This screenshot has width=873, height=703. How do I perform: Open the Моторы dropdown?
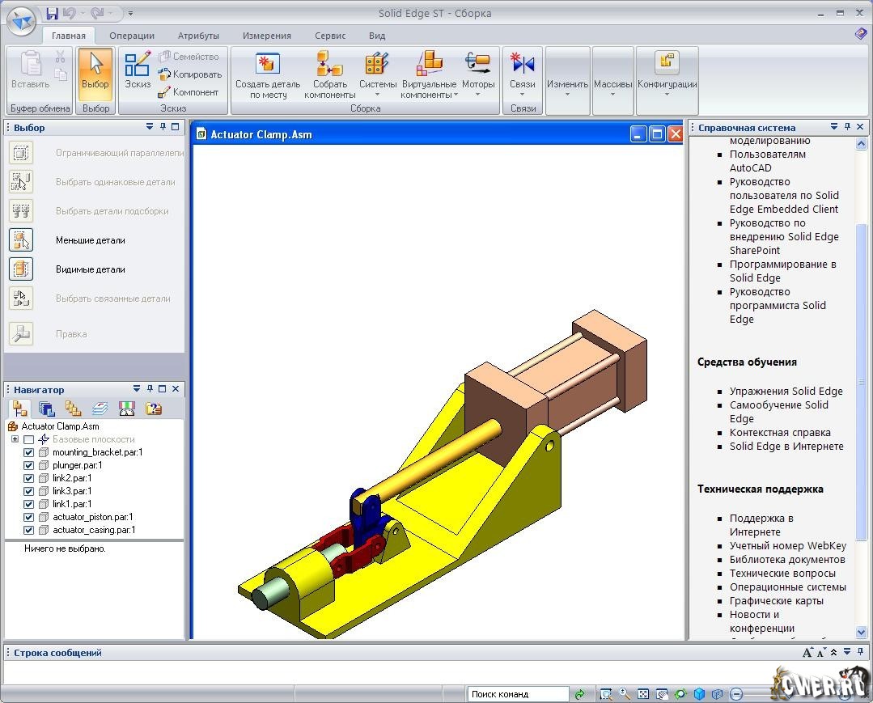click(x=477, y=95)
